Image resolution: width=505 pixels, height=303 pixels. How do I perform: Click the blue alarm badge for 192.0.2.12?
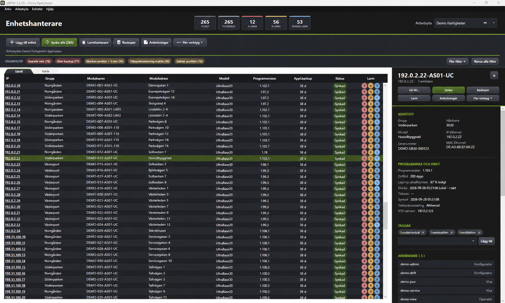[377, 98]
